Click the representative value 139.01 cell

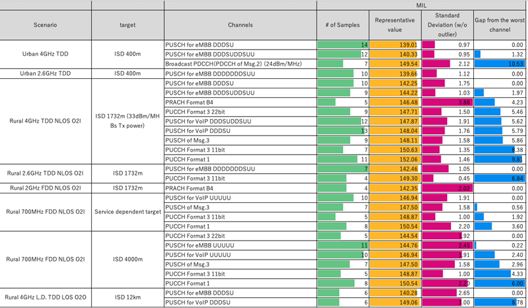(x=394, y=45)
